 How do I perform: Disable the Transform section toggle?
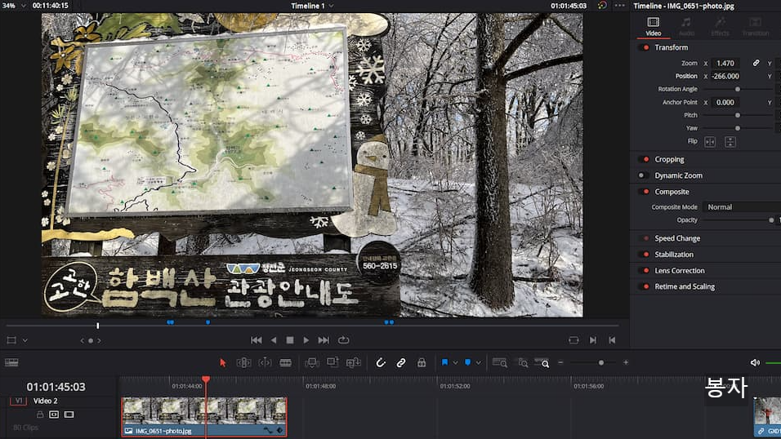click(644, 48)
